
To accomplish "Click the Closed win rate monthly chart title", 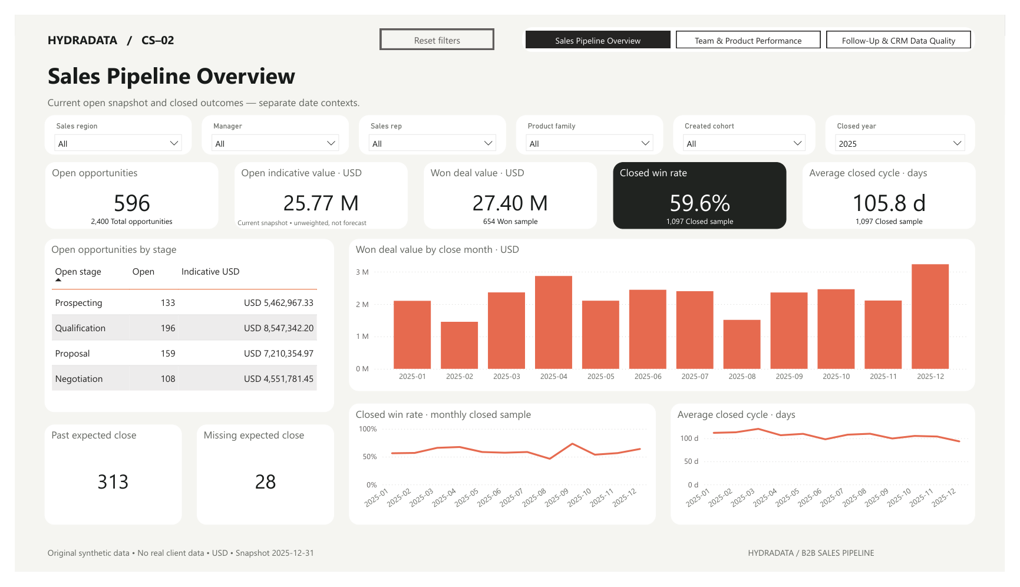I will point(443,414).
